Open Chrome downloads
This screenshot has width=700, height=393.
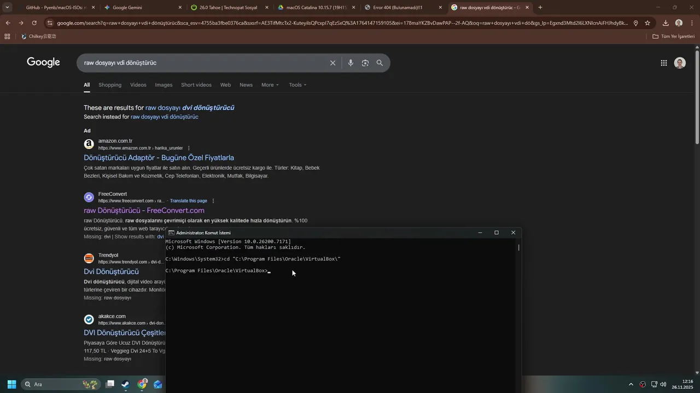click(666, 23)
